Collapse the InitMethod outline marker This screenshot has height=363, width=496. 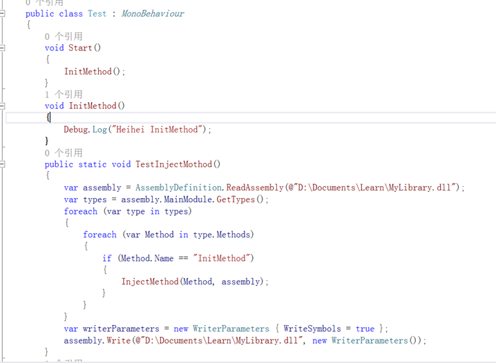(2, 106)
